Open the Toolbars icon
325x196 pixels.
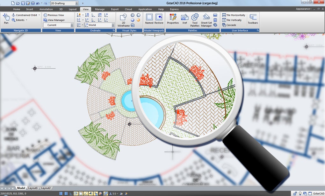[253, 19]
